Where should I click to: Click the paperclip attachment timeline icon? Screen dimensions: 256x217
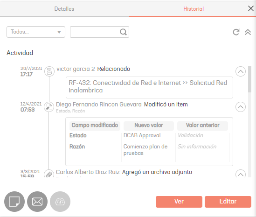(x=49, y=174)
